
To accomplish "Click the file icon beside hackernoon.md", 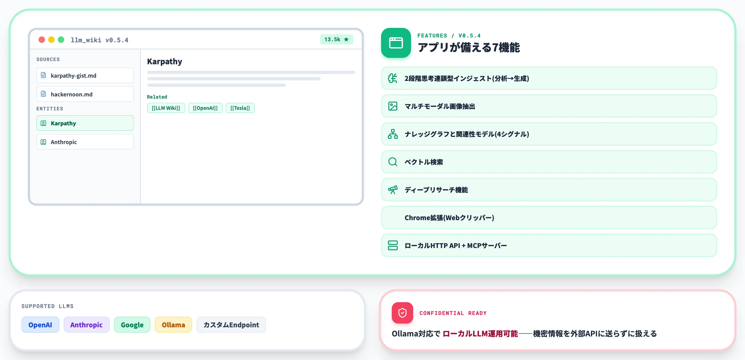I will coord(43,94).
